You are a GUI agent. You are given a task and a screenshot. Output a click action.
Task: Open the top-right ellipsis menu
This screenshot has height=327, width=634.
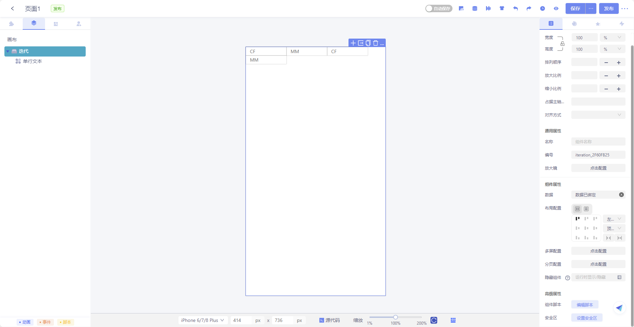pos(625,8)
